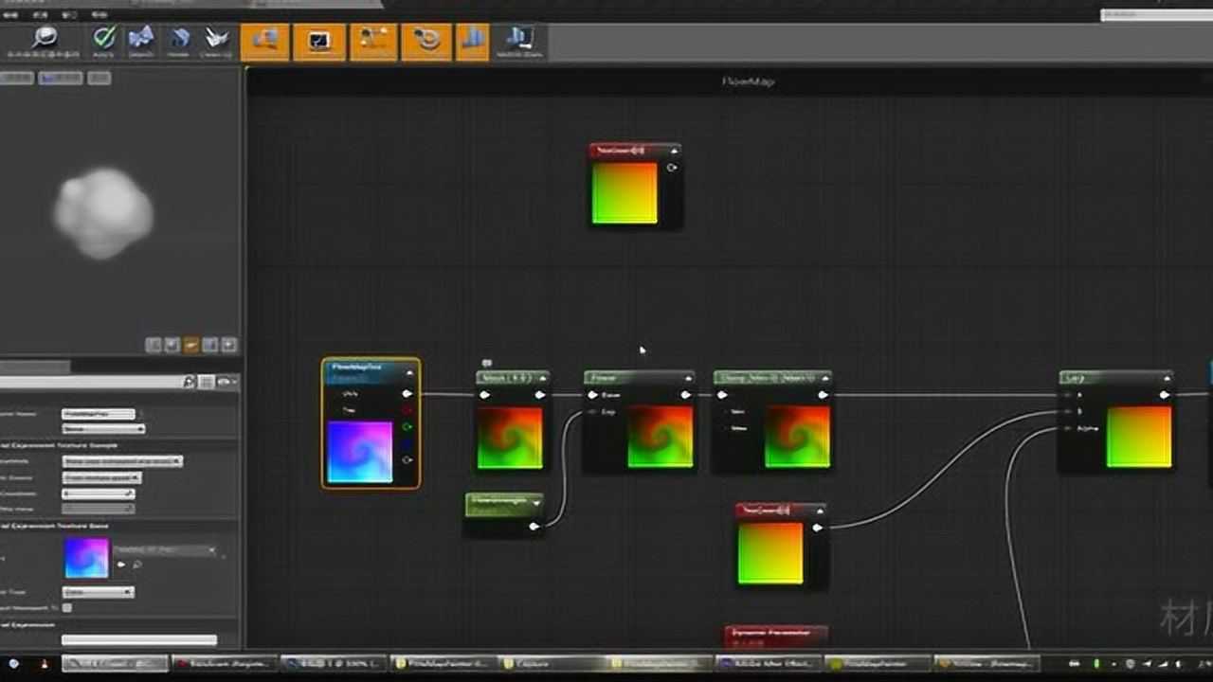Click the Mobile Stats toolbar icon

518,41
